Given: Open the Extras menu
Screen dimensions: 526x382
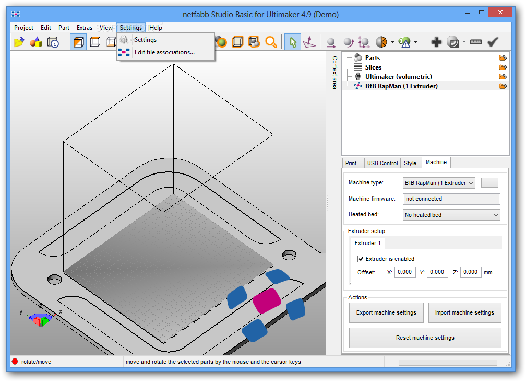Looking at the screenshot, I should click(84, 28).
